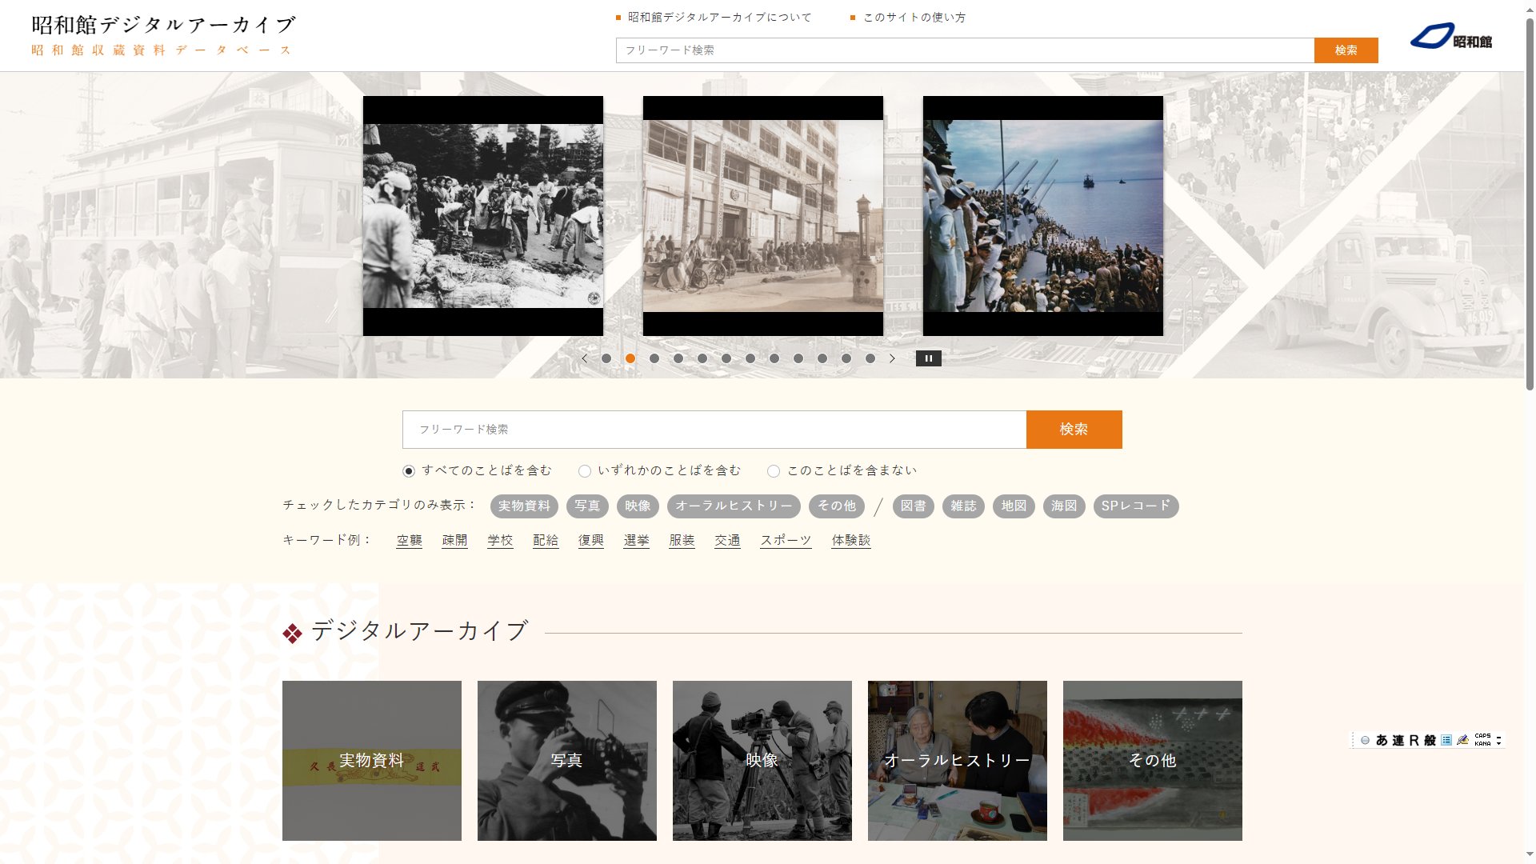Toggle the その他 category filter pill
1536x864 pixels.
[836, 506]
